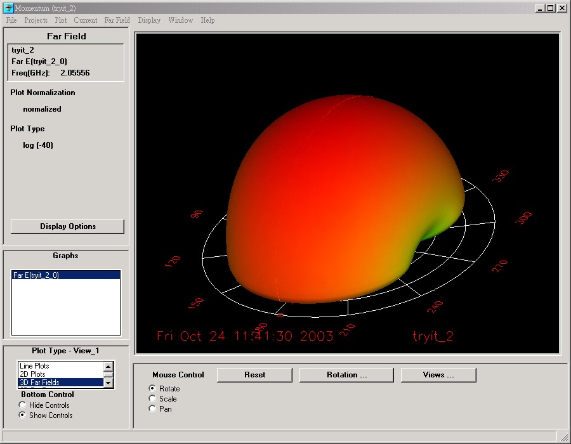Click the log (-40) plot type value
The width and height of the screenshot is (571, 444).
click(38, 145)
